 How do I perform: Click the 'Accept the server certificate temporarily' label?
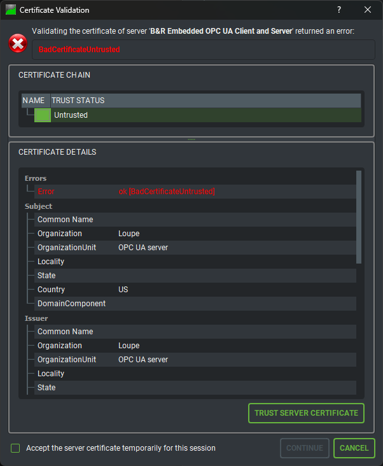pyautogui.click(x=121, y=448)
